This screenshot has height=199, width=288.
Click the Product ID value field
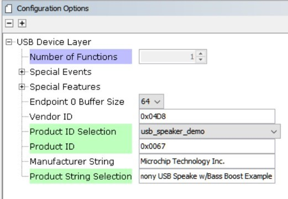tap(207, 146)
